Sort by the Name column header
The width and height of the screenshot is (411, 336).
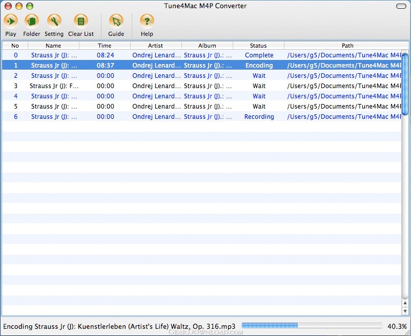pyautogui.click(x=53, y=46)
